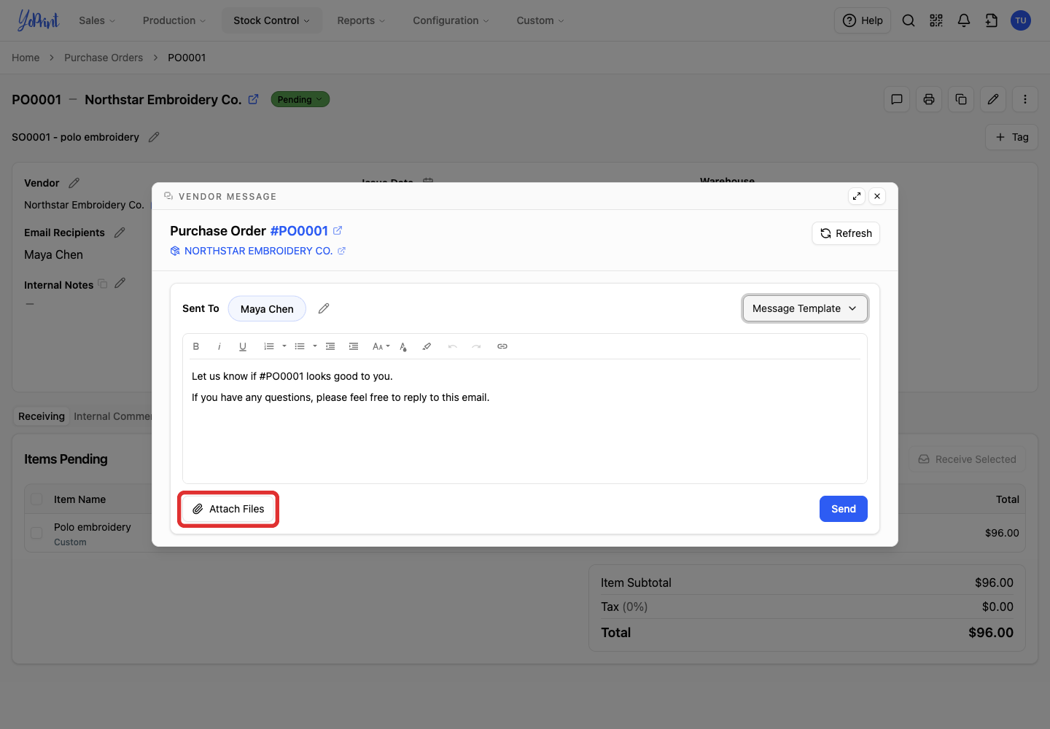Select the Polo embroidery item checkbox

pos(36,533)
